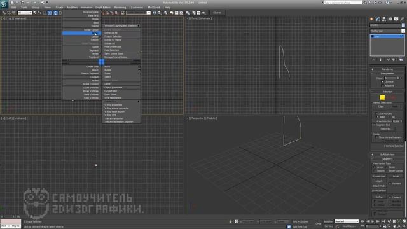Viewport: 407px width, 229px height.
Task: Select Smooth new vertex type radio
Action: coord(375,171)
